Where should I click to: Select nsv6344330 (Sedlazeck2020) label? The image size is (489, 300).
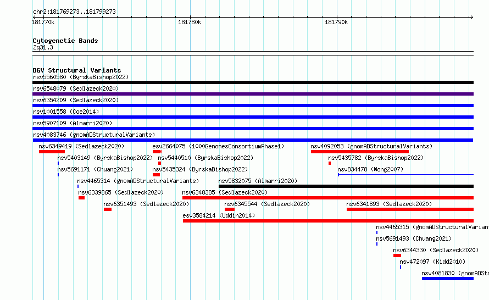coord(436,250)
